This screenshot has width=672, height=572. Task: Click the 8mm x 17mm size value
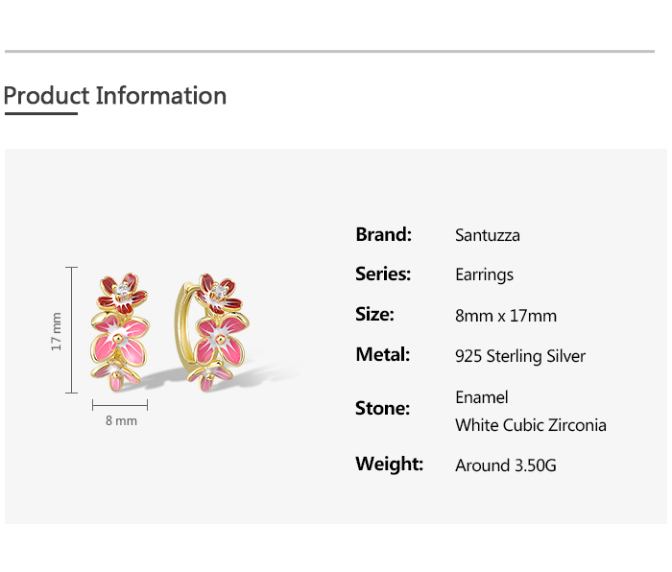[506, 316]
